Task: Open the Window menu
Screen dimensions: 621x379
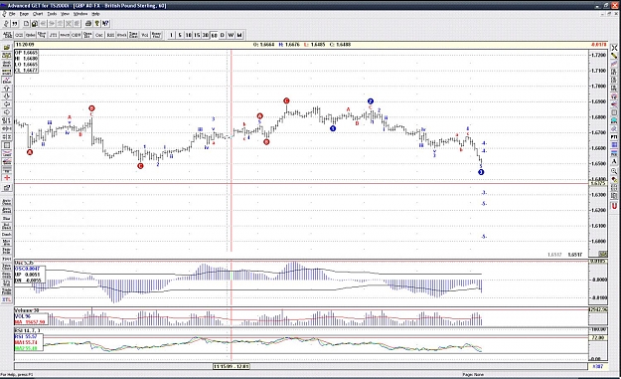Action: pos(80,14)
